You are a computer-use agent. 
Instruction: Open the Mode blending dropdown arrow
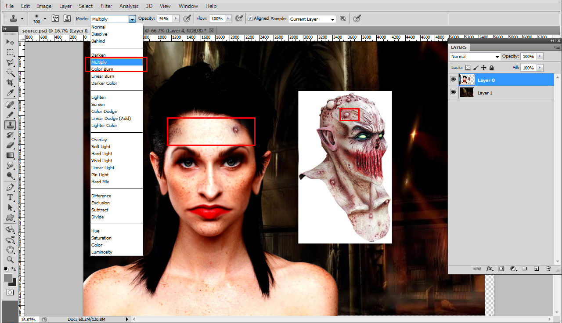(132, 19)
